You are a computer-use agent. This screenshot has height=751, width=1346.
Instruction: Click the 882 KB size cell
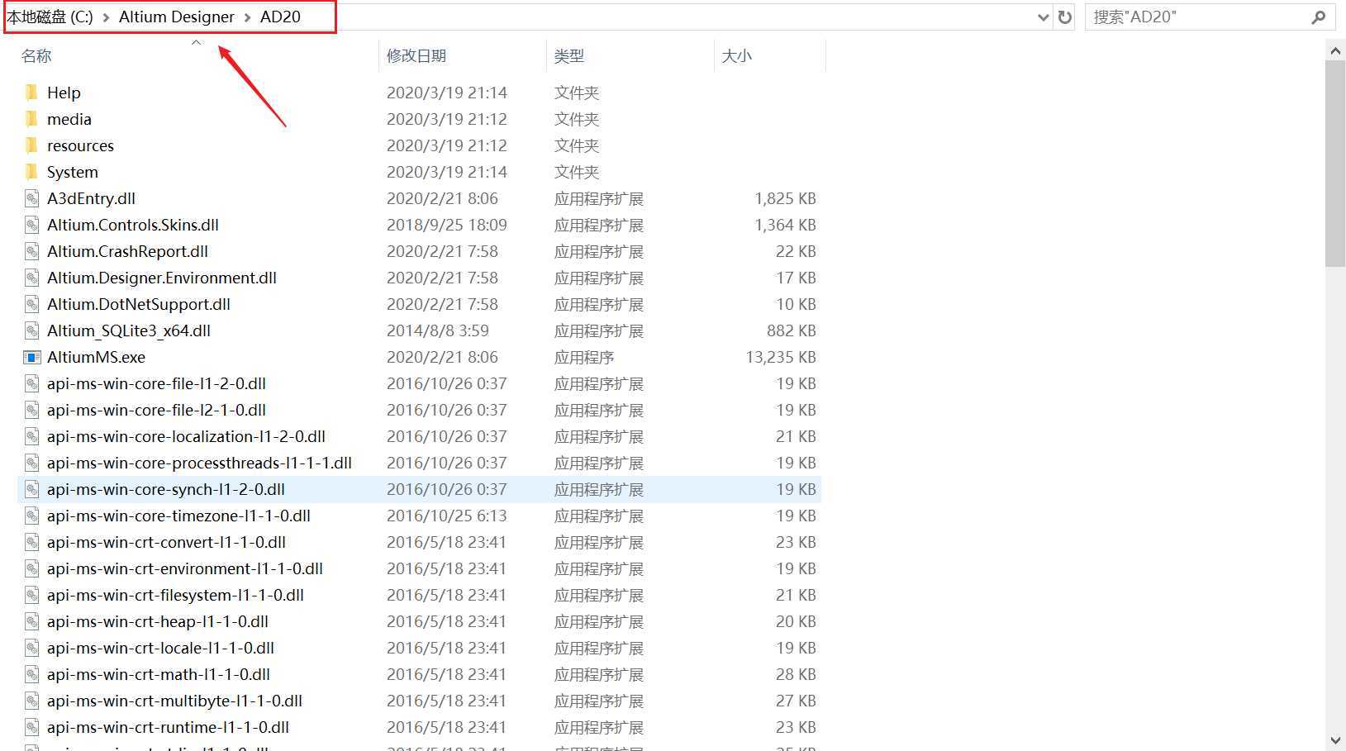coord(792,330)
